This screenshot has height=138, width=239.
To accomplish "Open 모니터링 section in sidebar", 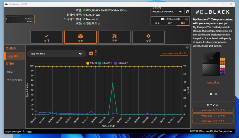I will point(11,48).
